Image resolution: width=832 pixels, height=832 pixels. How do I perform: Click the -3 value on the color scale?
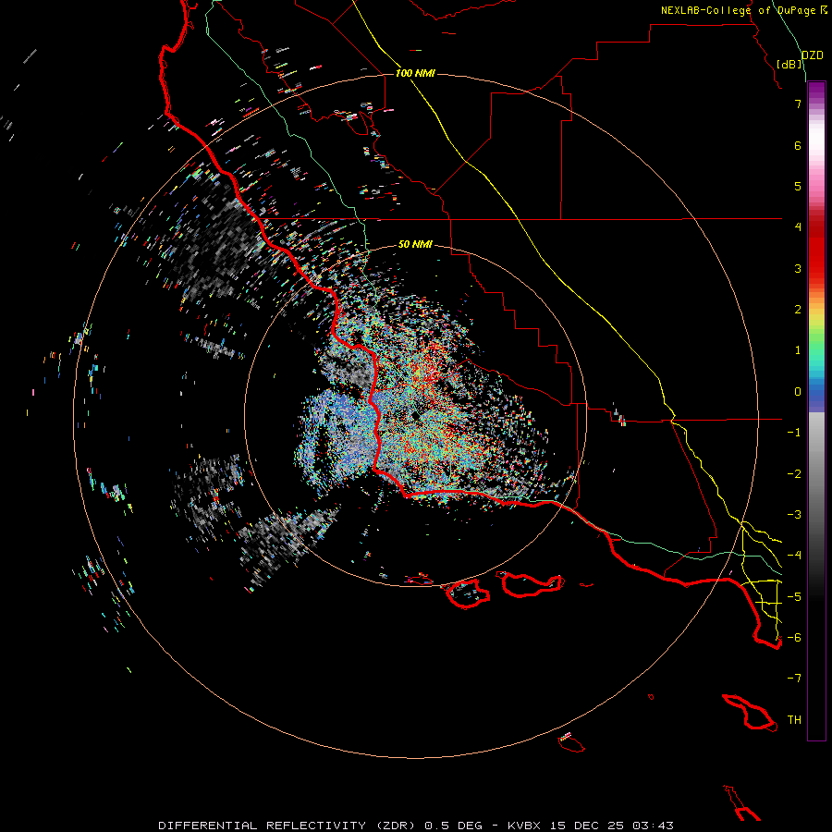click(794, 515)
